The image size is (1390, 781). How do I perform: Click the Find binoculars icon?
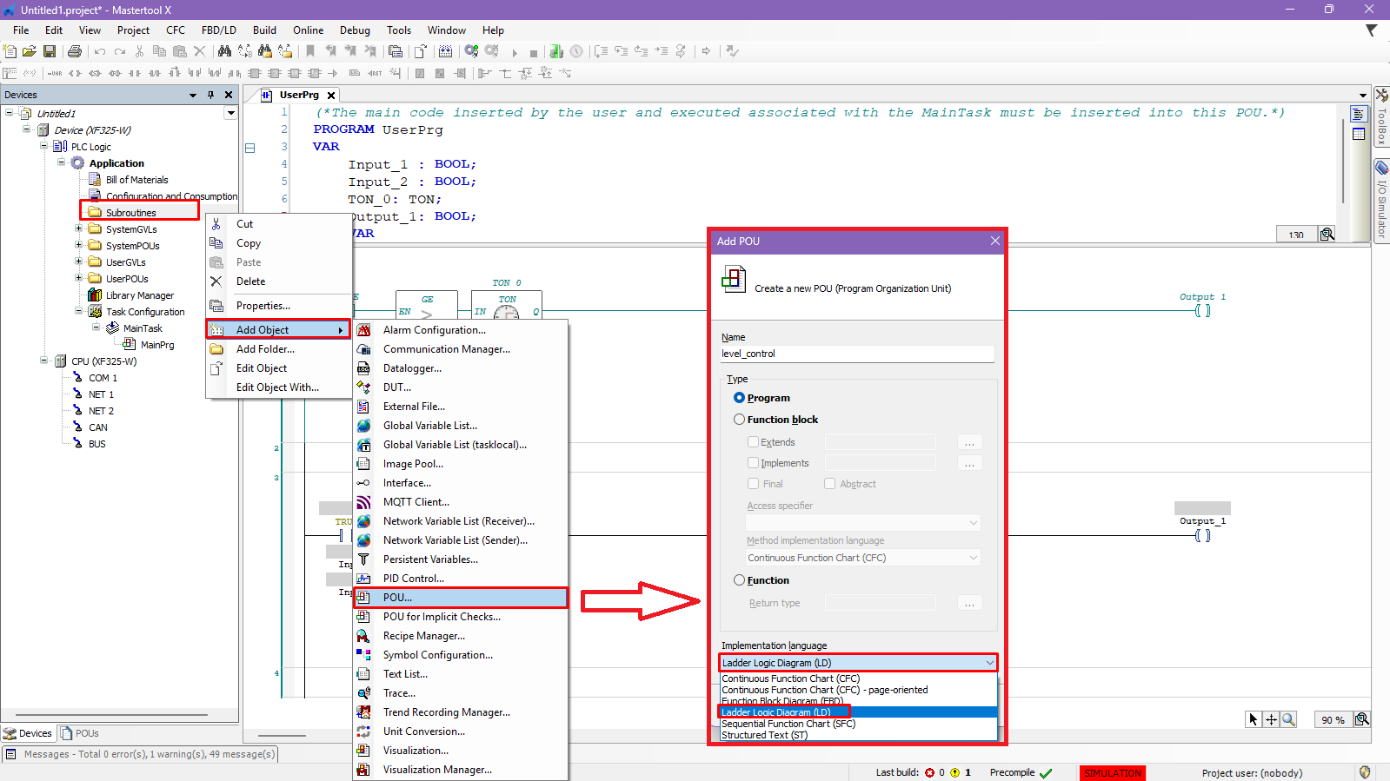coord(224,52)
